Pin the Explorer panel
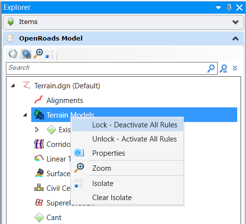Image resolution: width=246 pixels, height=224 pixels. point(229,7)
